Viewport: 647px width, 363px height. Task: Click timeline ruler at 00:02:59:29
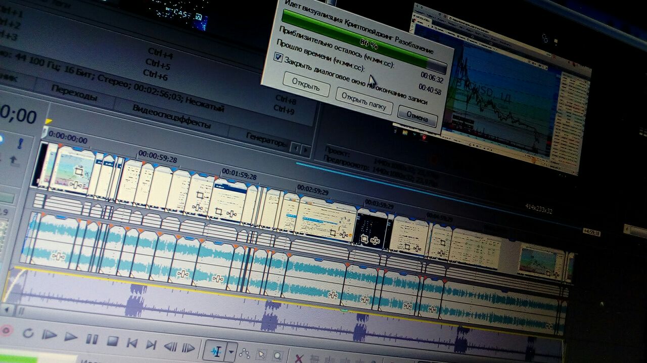coord(313,191)
